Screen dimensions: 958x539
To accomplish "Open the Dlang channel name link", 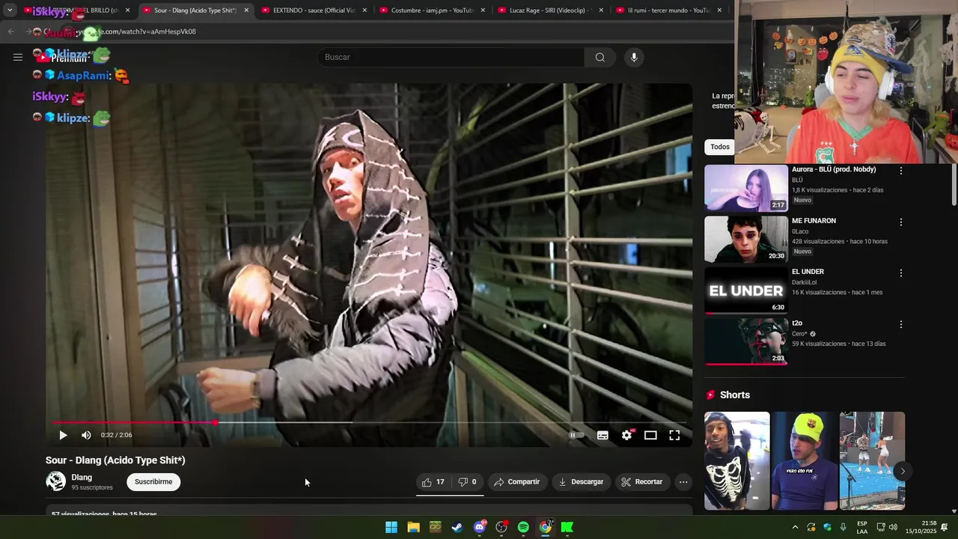I will coord(82,477).
